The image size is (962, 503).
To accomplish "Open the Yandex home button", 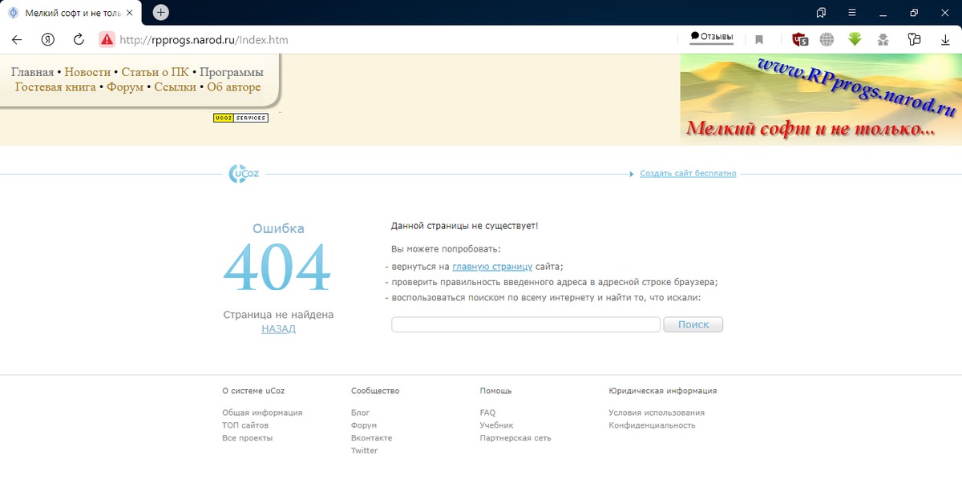I will click(x=48, y=39).
